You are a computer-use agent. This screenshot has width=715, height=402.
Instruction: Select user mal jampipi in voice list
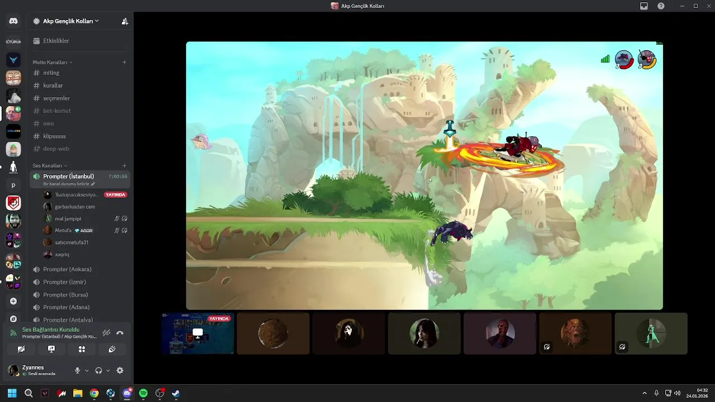(x=85, y=218)
